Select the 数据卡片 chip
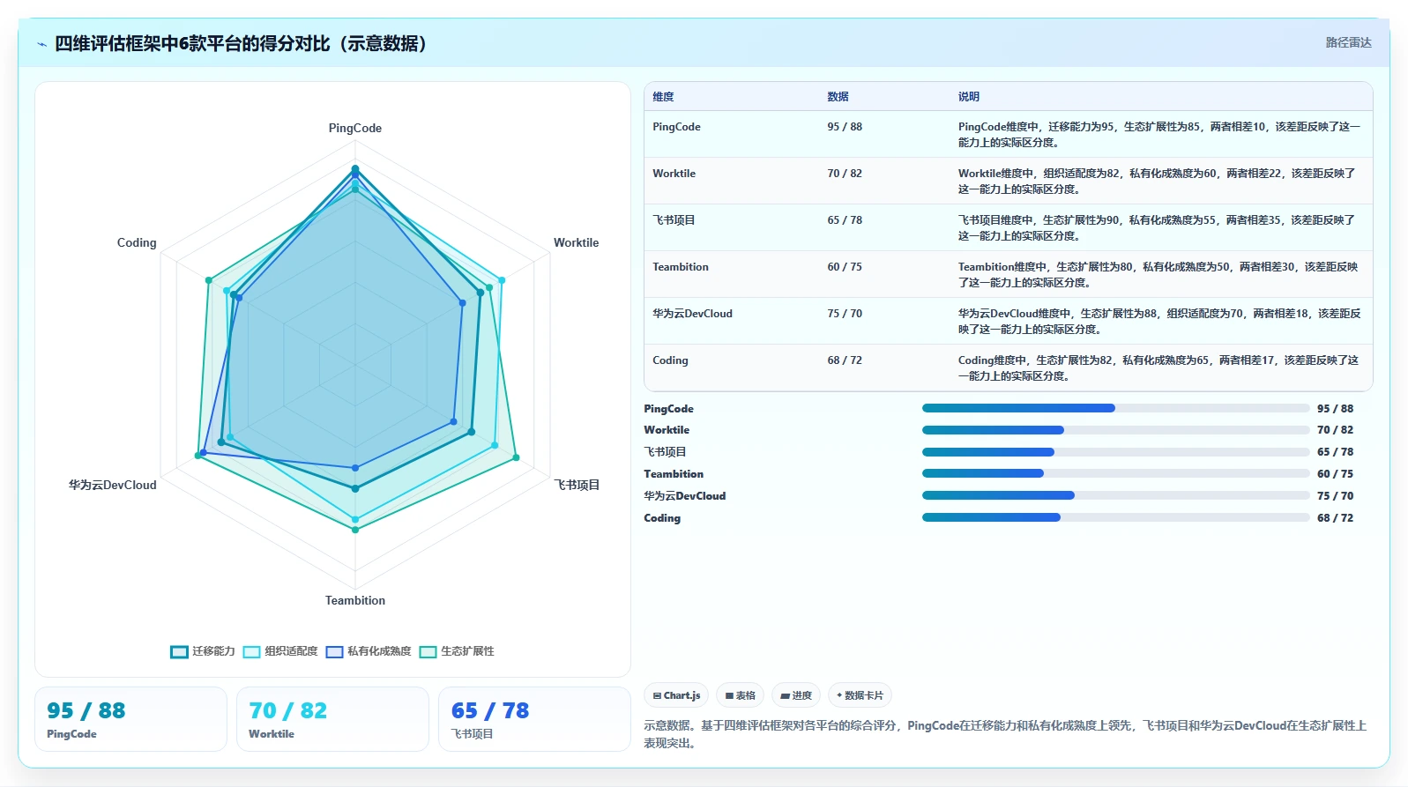The width and height of the screenshot is (1408, 787). pos(860,695)
